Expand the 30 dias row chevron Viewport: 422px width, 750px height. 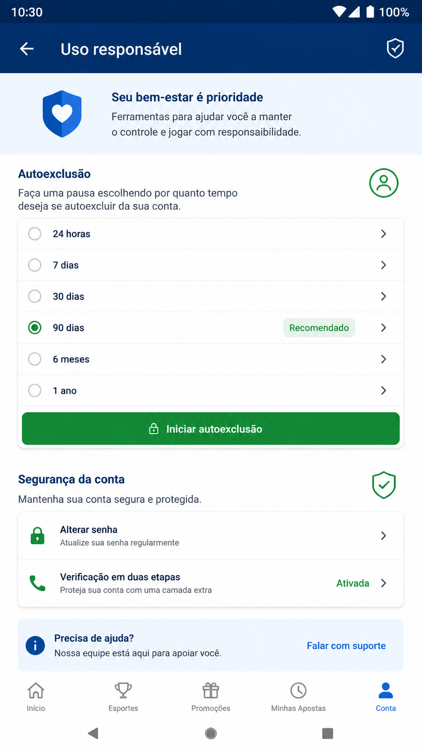(383, 297)
